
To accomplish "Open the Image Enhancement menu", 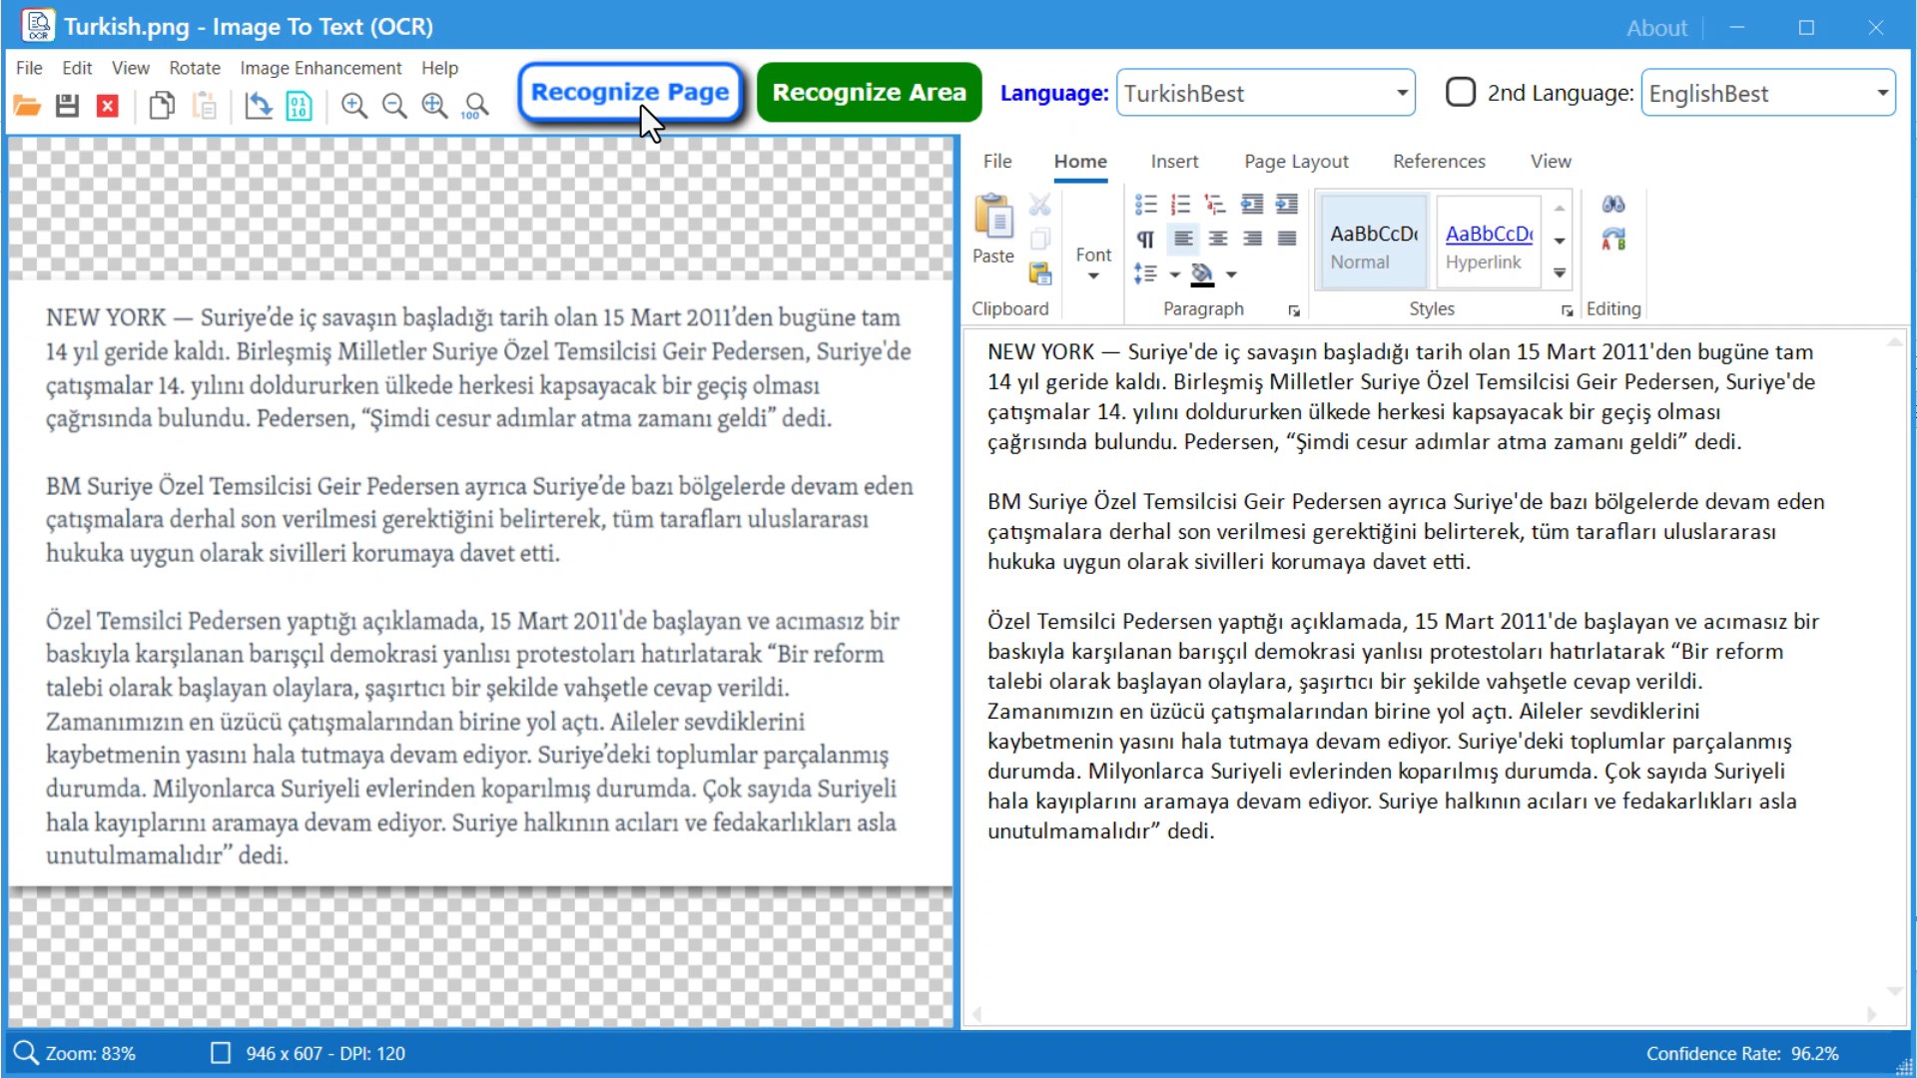I will pyautogui.click(x=320, y=68).
